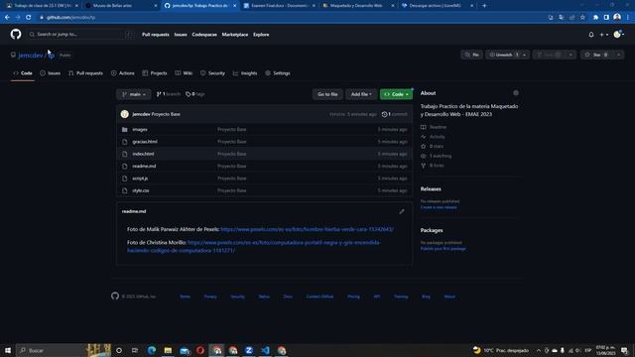Screen dimensions: 635x357
Task: Open the Wiki tab
Action: pos(184,73)
